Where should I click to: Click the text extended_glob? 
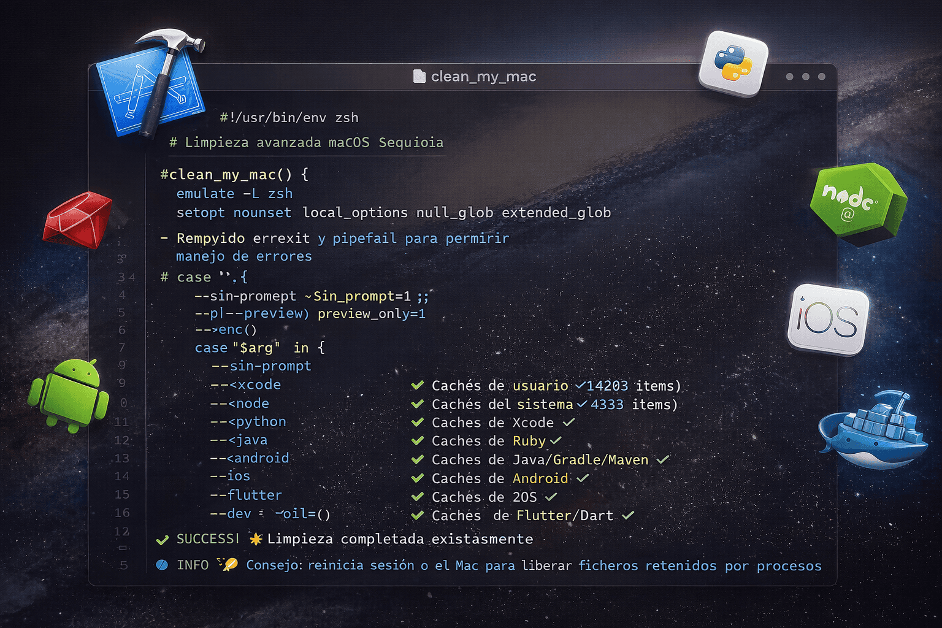pos(556,213)
